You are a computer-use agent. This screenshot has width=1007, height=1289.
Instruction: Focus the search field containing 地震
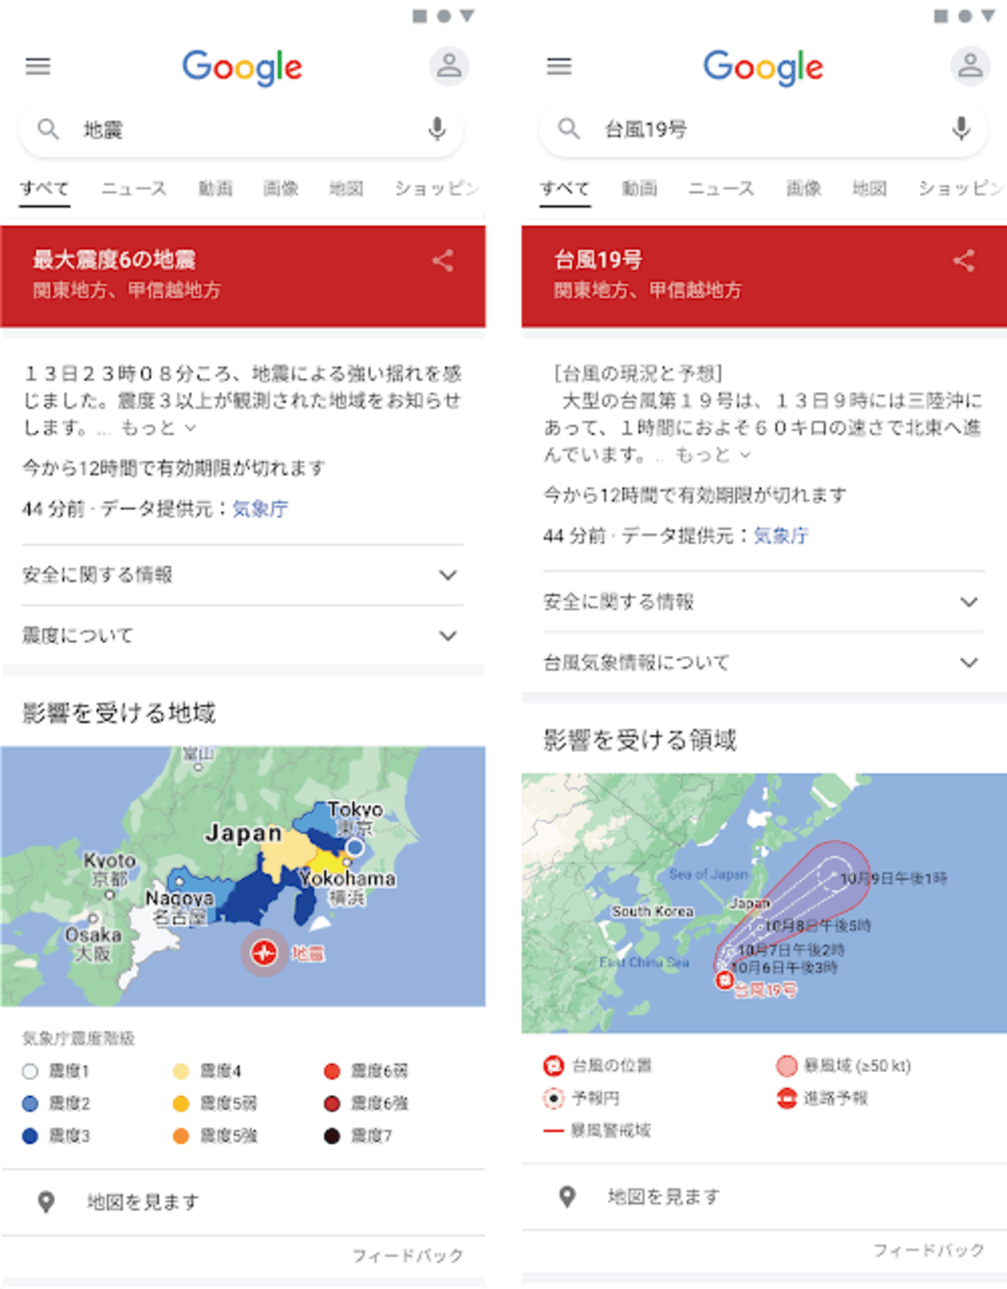click(242, 130)
